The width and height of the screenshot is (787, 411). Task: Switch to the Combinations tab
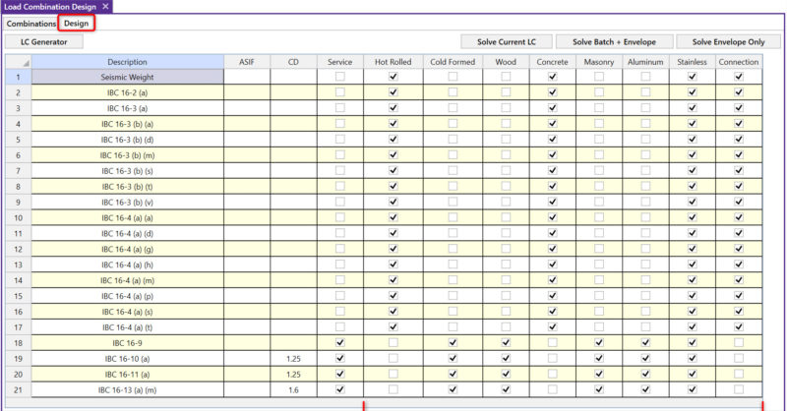tap(31, 24)
